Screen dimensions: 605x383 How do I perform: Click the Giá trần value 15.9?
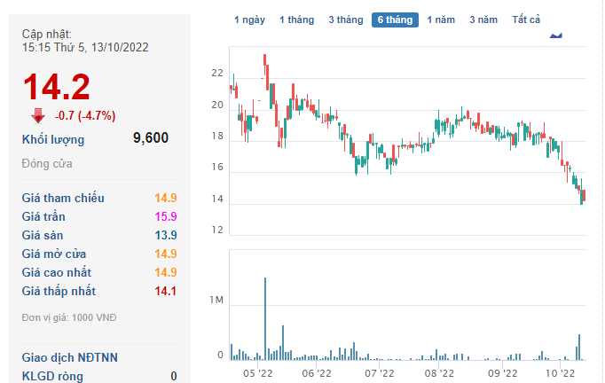coord(166,216)
